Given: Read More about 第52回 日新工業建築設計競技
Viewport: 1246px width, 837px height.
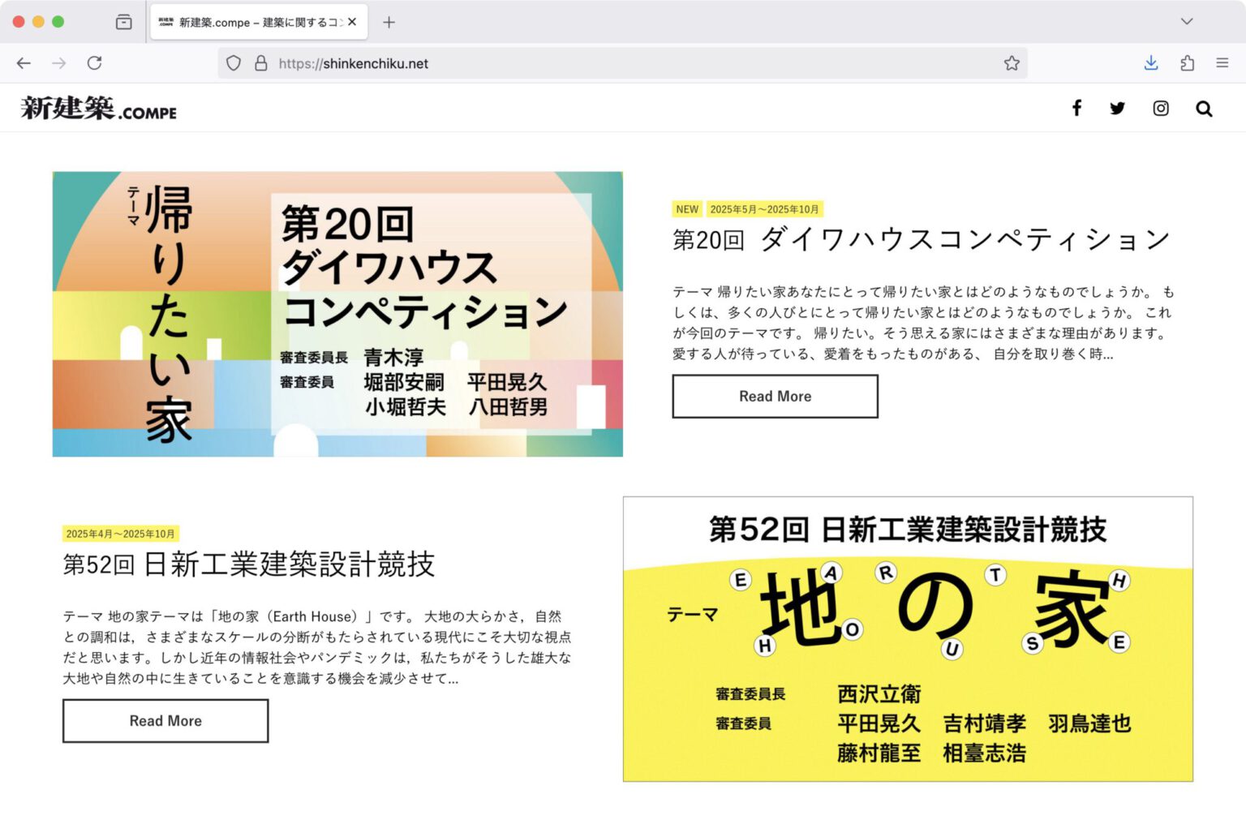Looking at the screenshot, I should 165,721.
